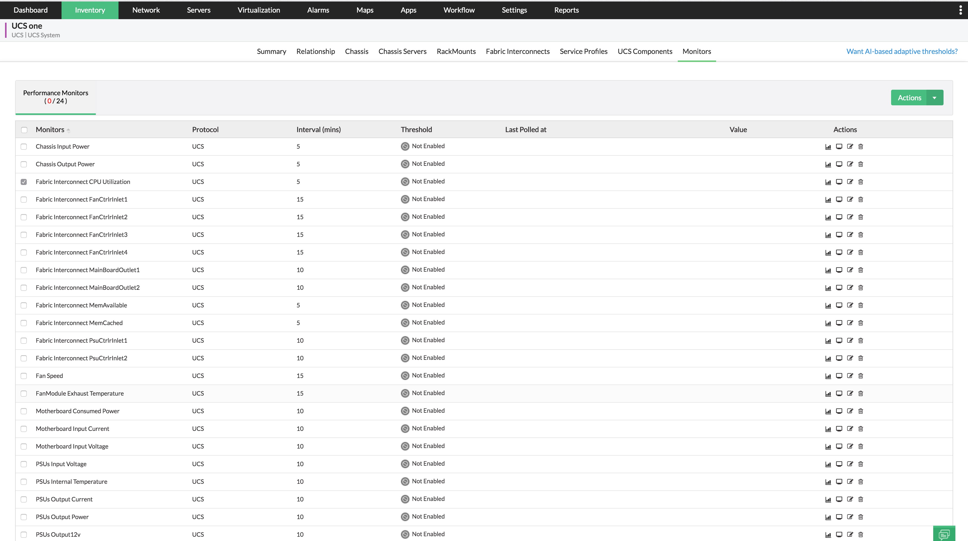This screenshot has width=968, height=541.
Task: Click AI-based adaptive thresholds link
Action: [x=901, y=51]
